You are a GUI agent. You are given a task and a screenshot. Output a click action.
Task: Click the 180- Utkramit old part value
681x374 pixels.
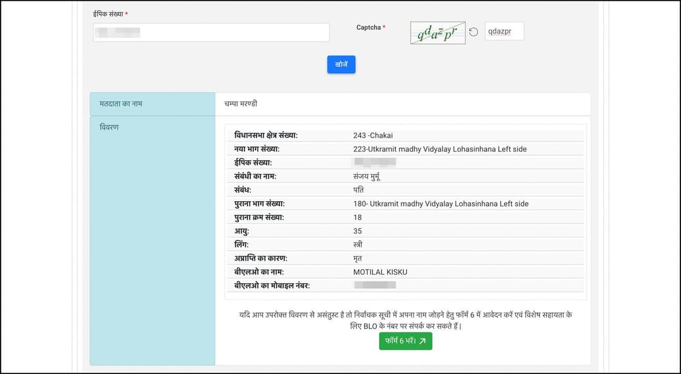click(441, 204)
